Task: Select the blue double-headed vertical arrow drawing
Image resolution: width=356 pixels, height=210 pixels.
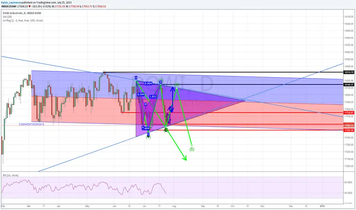Action: [172, 99]
